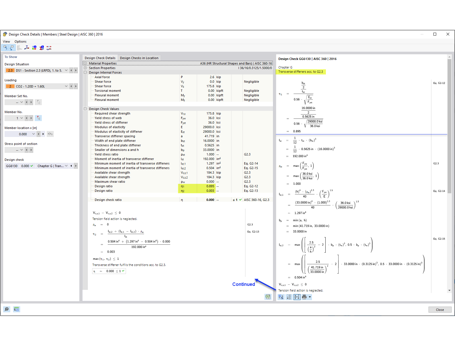Collapse the Design Check Values group
Viewport: 455px width, 341px height.
85,109
